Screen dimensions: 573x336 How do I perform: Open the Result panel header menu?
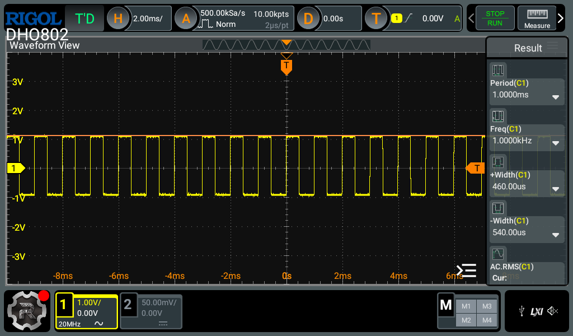[553, 47]
